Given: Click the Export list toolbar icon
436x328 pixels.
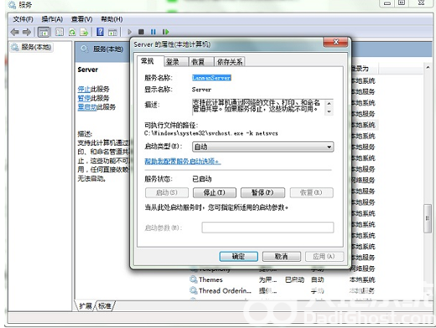Looking at the screenshot, I should pos(84,32).
